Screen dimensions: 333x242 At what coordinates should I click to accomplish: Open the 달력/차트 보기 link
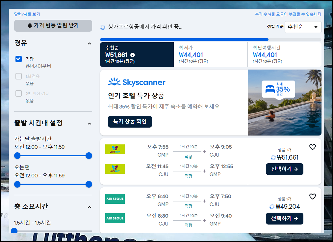coord(27,14)
